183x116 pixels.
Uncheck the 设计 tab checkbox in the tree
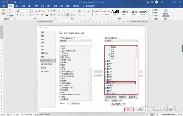[x=108, y=66]
